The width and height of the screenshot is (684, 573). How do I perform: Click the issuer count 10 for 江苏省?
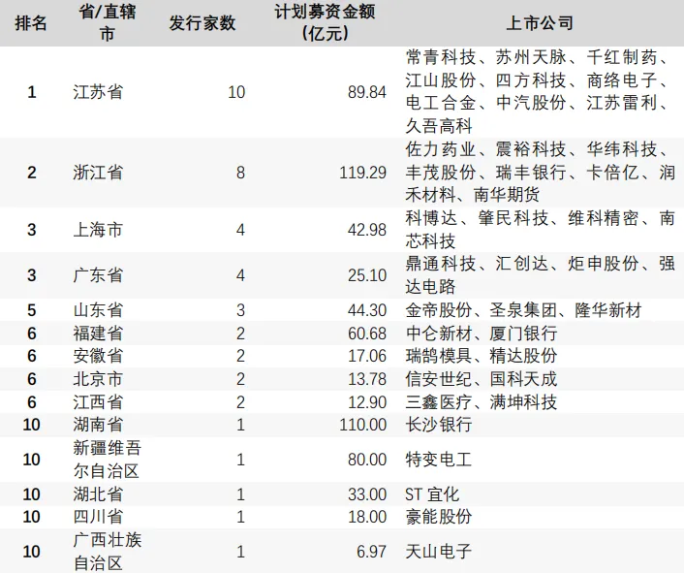click(x=236, y=92)
